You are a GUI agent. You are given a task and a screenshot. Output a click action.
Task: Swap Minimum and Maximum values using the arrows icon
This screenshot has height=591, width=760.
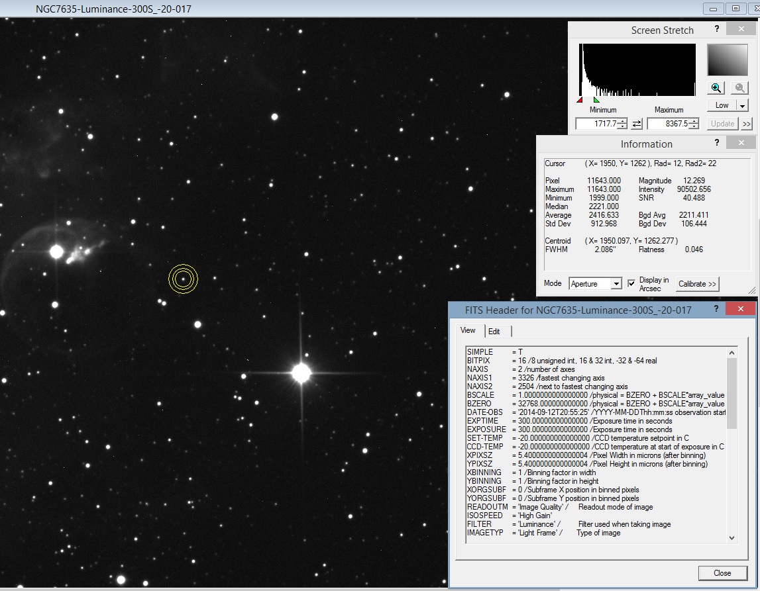click(x=636, y=124)
